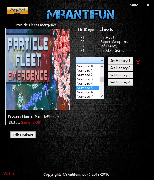Click the F1 hotkey label

[82, 38]
